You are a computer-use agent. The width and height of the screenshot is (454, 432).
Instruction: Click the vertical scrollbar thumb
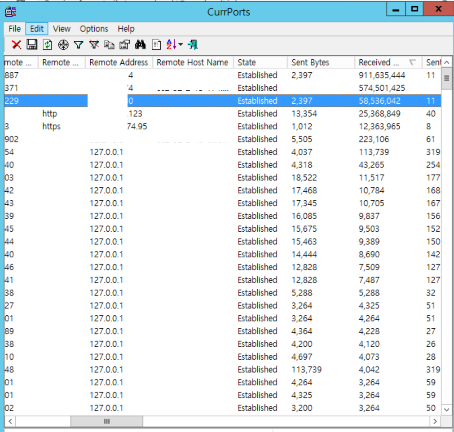click(x=446, y=78)
